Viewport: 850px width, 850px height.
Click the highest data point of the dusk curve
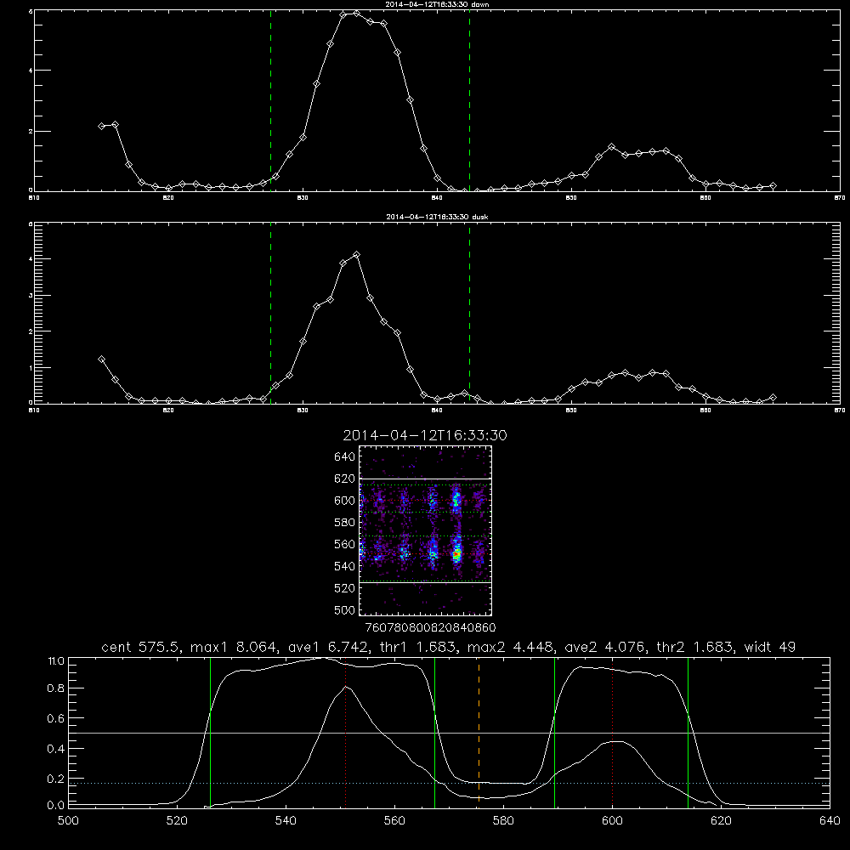click(356, 254)
